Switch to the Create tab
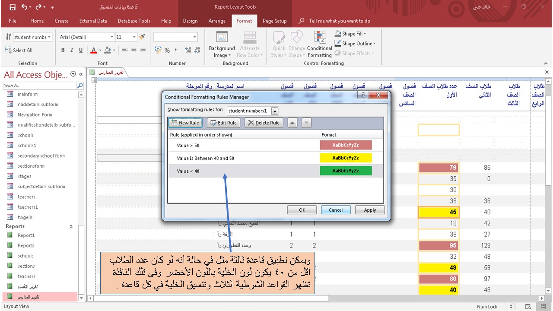This screenshot has width=553, height=311. click(x=61, y=21)
